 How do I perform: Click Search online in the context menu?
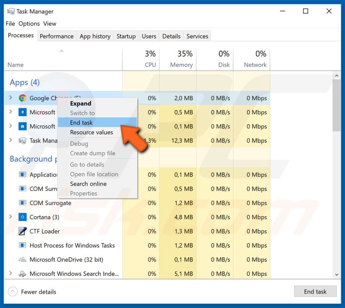[x=88, y=184]
